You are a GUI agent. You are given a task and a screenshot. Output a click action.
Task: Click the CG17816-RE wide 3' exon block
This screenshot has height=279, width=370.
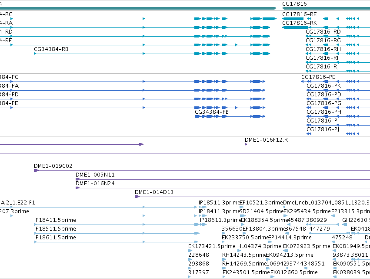pyautogui.click(x=293, y=19)
